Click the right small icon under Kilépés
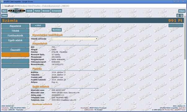This screenshot has height=112, width=187. coord(181,15)
